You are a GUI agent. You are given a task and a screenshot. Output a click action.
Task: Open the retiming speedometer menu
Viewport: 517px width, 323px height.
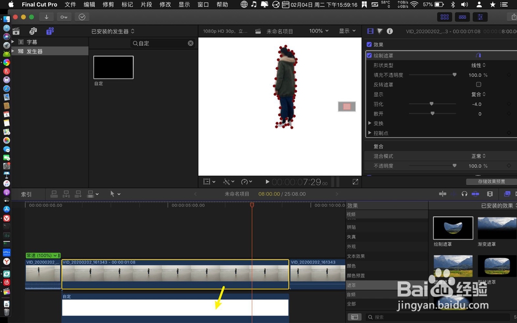(246, 181)
